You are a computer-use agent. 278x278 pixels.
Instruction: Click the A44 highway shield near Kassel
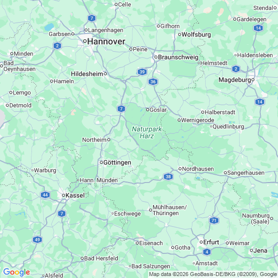[45, 195]
